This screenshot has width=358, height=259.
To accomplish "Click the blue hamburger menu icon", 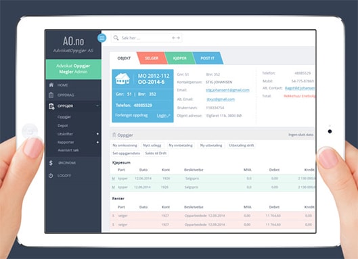I will tap(102, 38).
